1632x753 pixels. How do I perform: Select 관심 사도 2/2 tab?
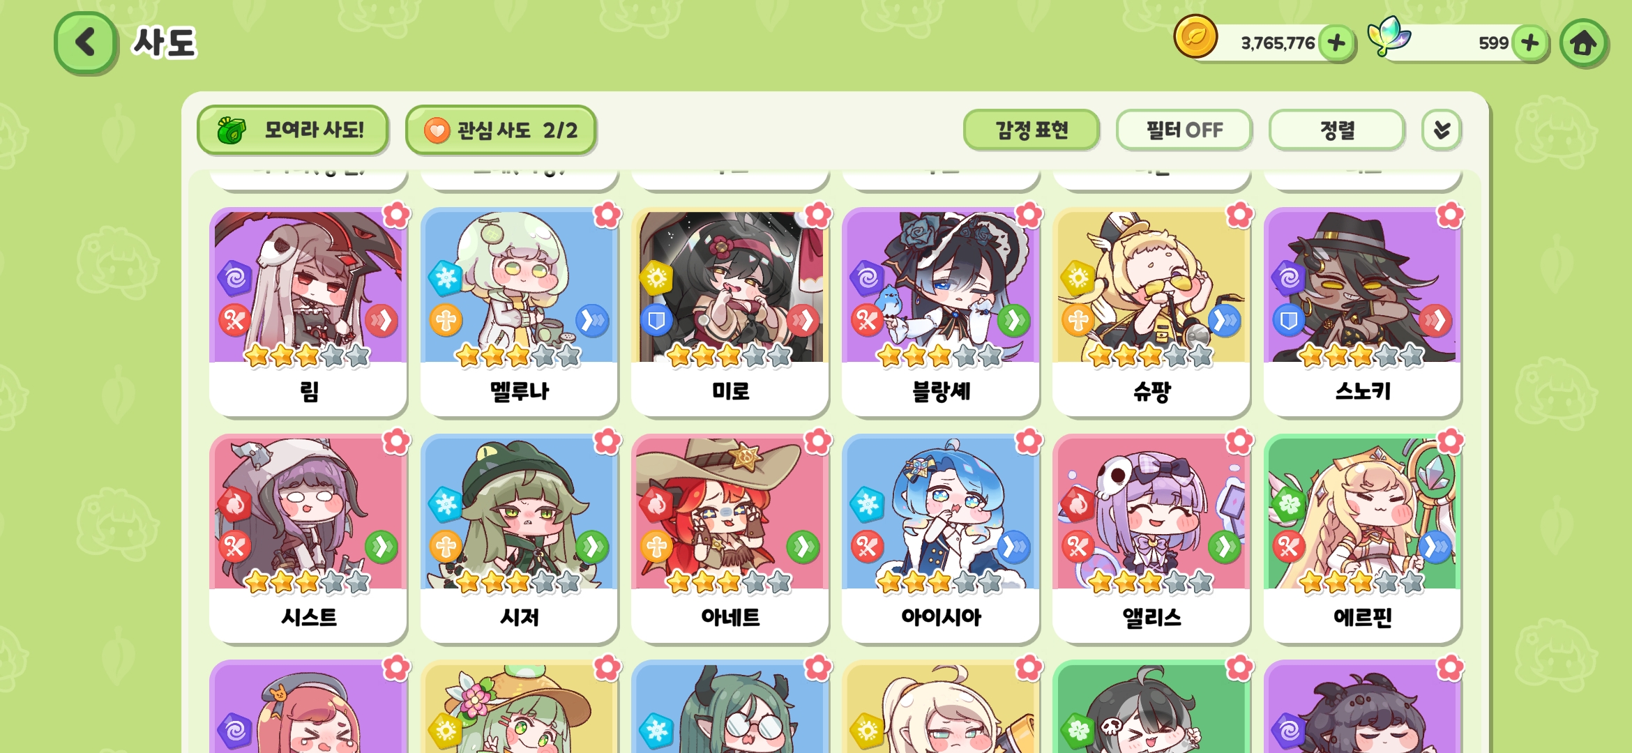coord(501,130)
